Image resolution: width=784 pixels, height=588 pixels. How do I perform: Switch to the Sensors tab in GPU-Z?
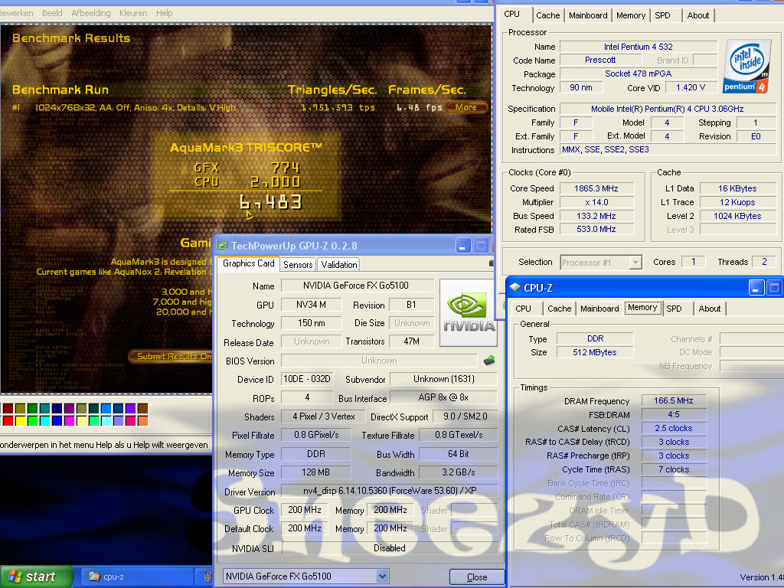(298, 264)
